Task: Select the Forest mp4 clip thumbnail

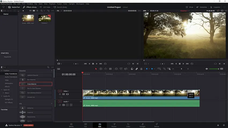Action: tap(28, 18)
